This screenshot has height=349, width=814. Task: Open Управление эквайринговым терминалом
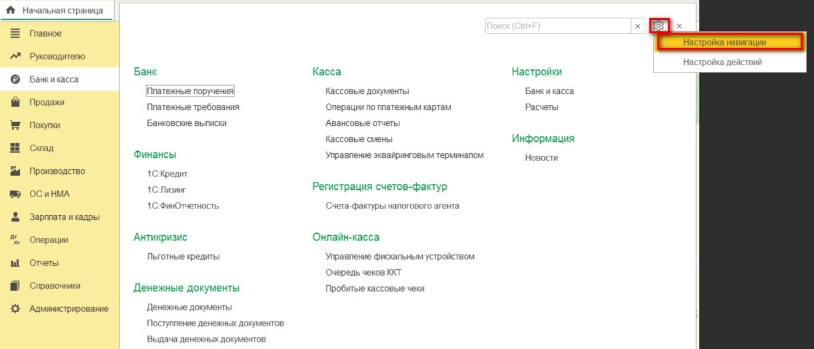(x=405, y=155)
